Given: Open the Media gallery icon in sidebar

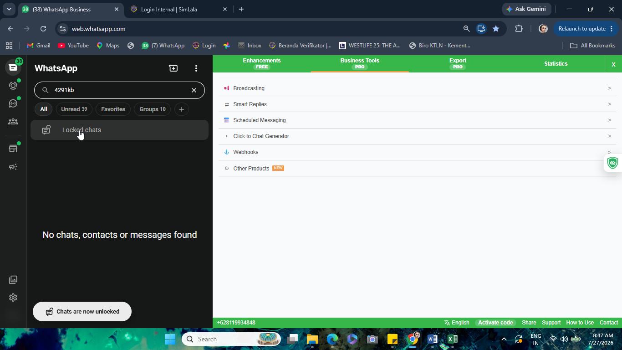Looking at the screenshot, I should click(13, 279).
